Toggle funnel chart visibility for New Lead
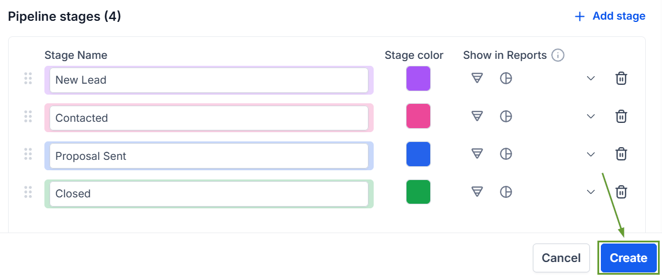Viewport: 662px width, 277px height. 477,78
